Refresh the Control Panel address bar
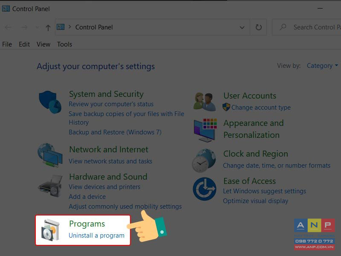This screenshot has width=341, height=256. click(x=258, y=27)
